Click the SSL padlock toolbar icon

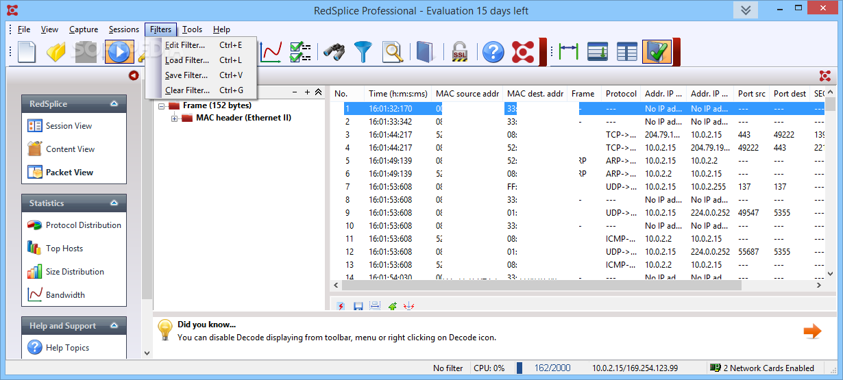[459, 52]
